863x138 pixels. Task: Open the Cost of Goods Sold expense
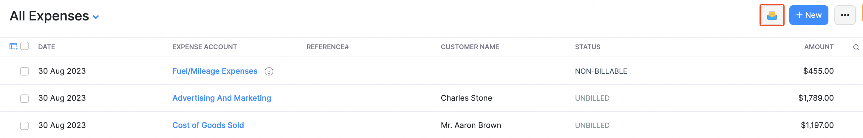point(208,125)
